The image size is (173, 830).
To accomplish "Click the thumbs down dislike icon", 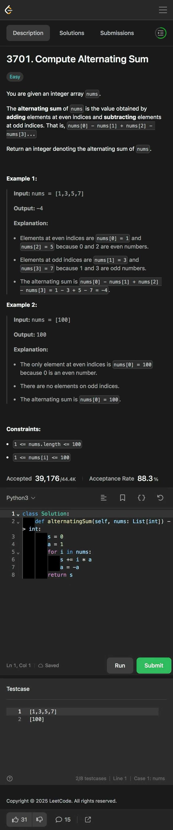I will pyautogui.click(x=40, y=819).
